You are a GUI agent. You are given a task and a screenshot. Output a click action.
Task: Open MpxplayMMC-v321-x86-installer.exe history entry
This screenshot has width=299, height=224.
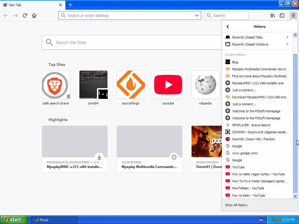pyautogui.click(x=257, y=83)
